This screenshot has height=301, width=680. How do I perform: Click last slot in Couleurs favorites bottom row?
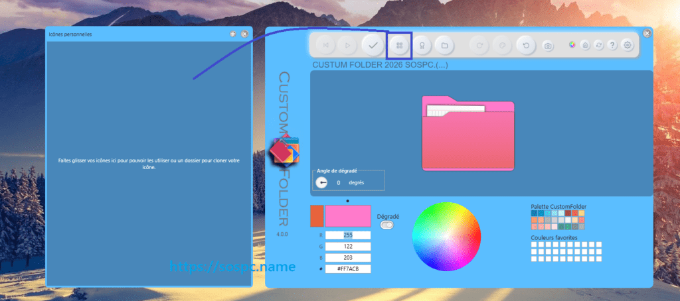pyautogui.click(x=598, y=259)
